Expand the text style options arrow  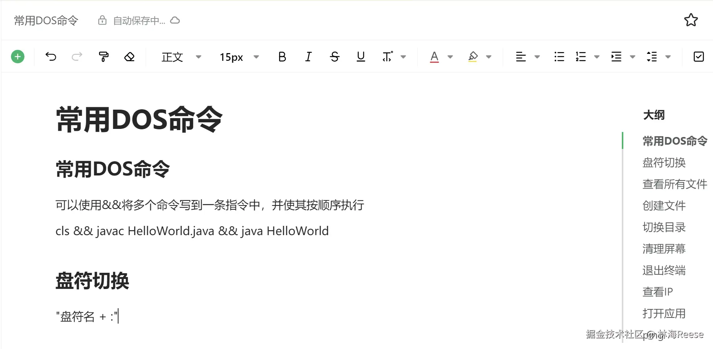tap(403, 57)
